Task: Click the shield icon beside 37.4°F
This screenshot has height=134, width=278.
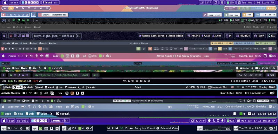Action: point(209,121)
